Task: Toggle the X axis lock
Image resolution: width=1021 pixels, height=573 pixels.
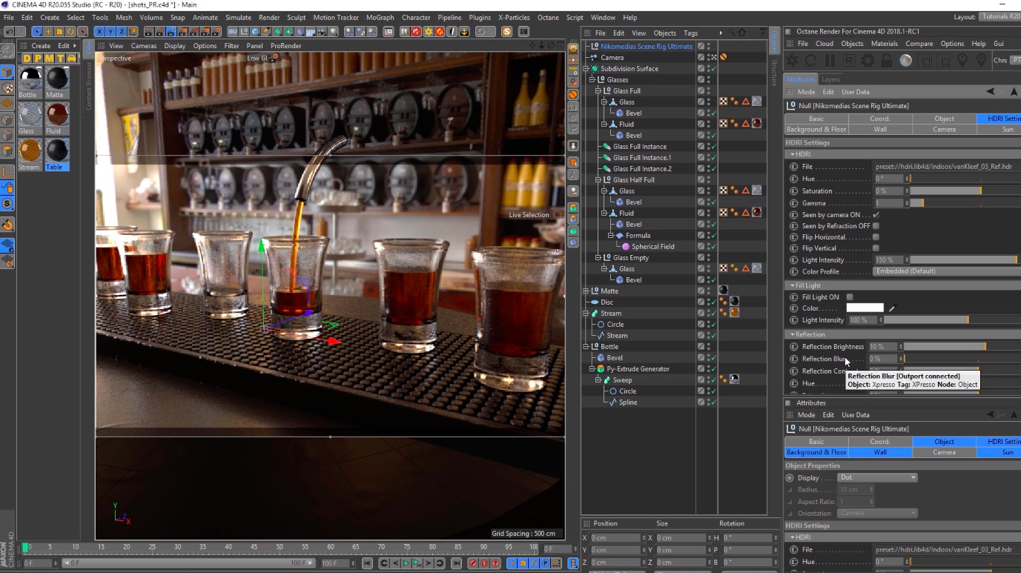Action: coord(99,32)
